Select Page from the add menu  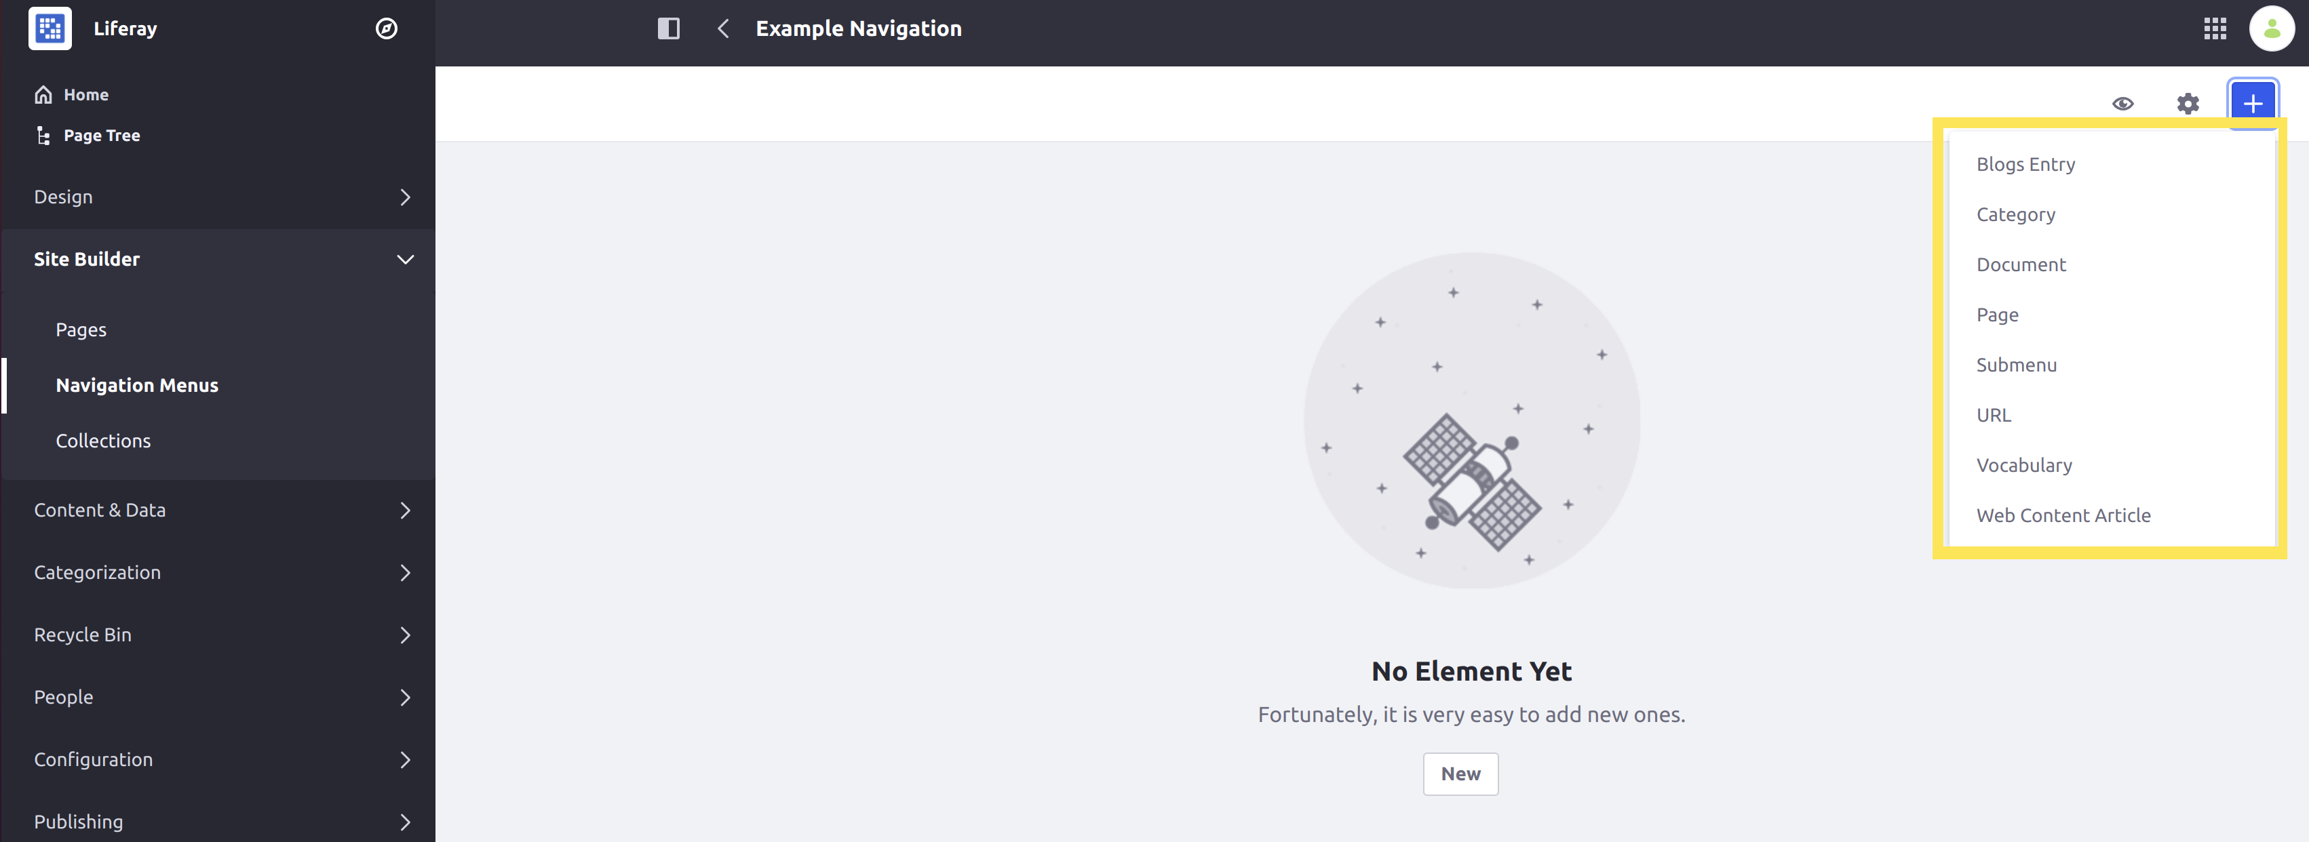(x=1997, y=313)
